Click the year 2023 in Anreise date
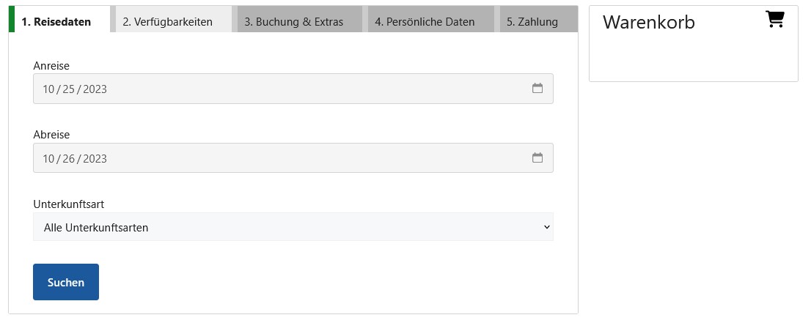This screenshot has width=811, height=323. pyautogui.click(x=95, y=89)
